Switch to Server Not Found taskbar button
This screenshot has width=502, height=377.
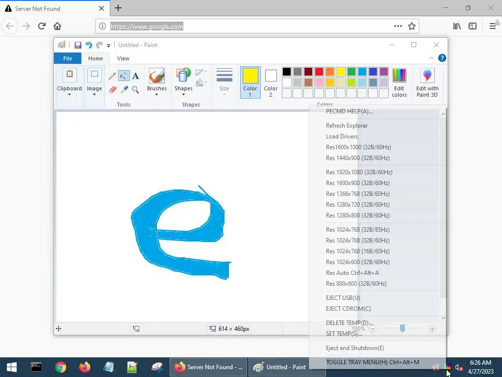click(x=208, y=367)
